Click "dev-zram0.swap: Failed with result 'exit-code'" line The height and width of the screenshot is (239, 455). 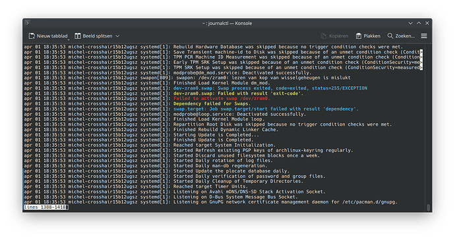click(238, 93)
